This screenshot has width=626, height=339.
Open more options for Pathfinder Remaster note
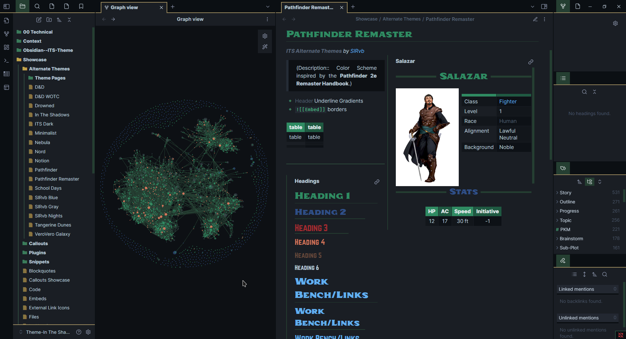click(544, 19)
